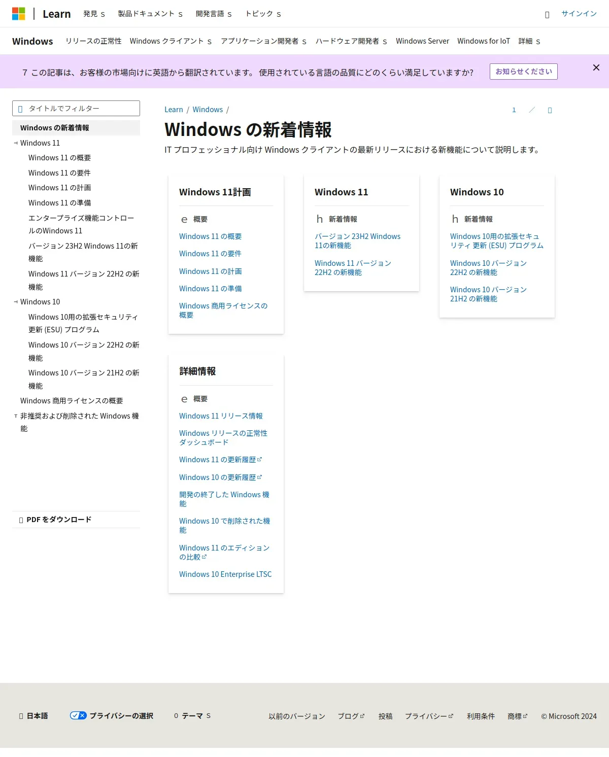Open Windows Server menu item

coord(422,41)
